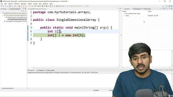Click the Open Perspective icon
Viewport: 173px width, 97px height.
167,6
